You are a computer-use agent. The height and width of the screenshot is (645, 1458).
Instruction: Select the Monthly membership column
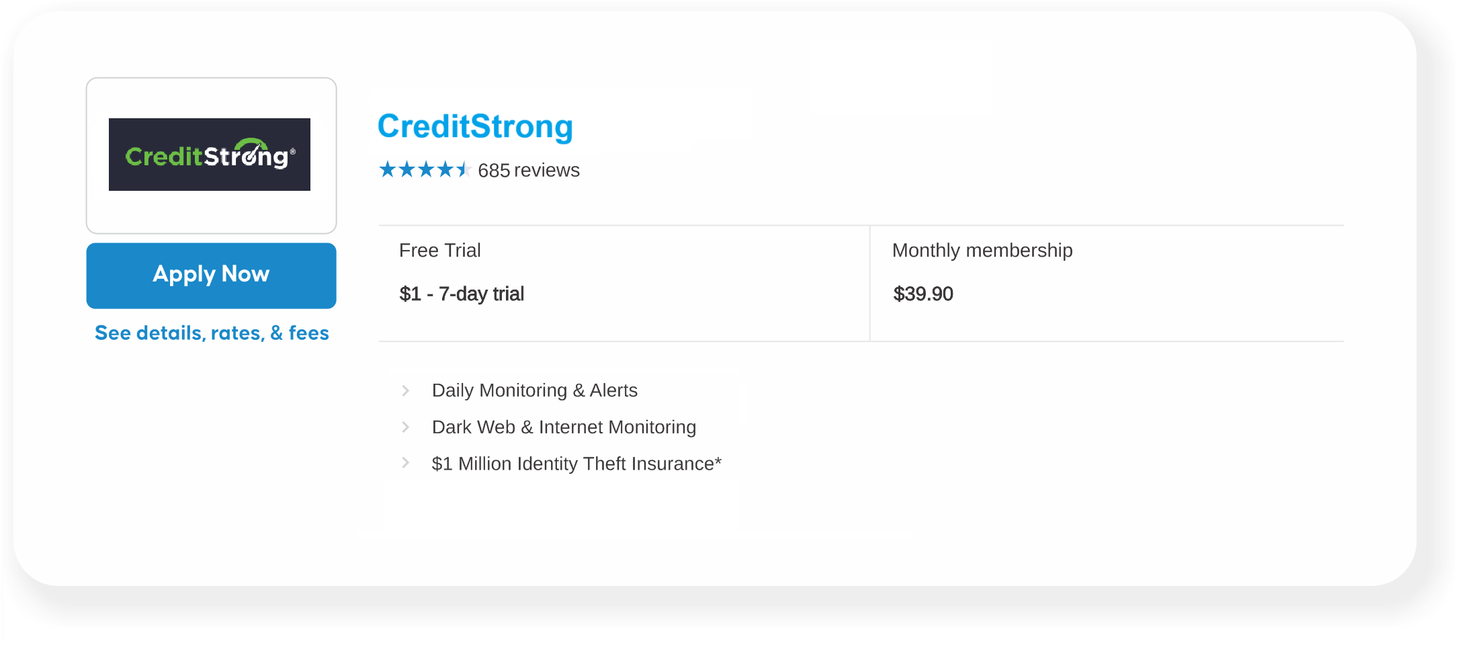coord(982,250)
